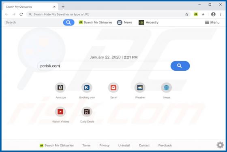Screen dimensions: 227x152
Task: Open the Watch Videos shortcut icon
Action: pos(60,112)
